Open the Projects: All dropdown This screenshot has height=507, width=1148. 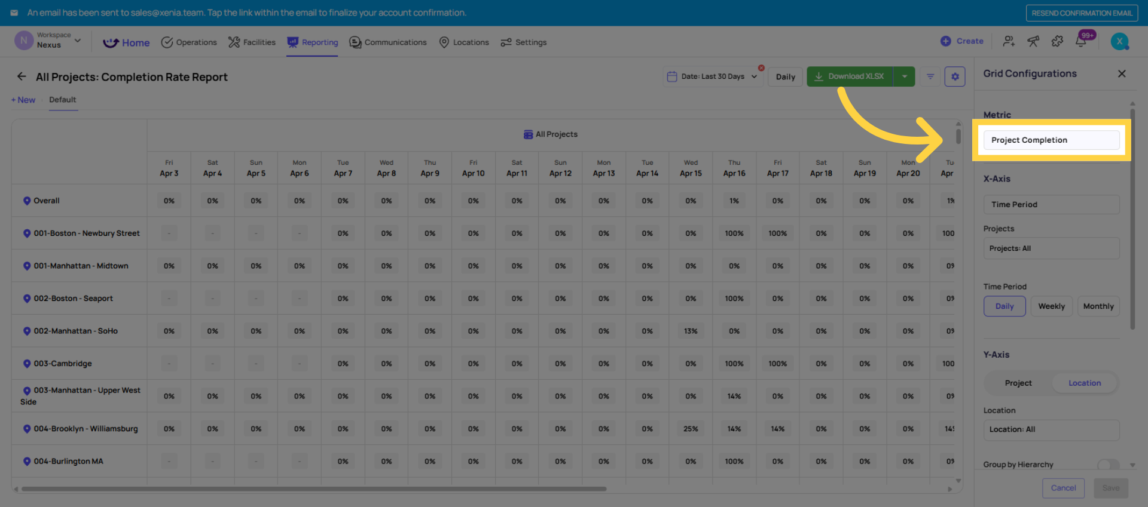point(1051,248)
